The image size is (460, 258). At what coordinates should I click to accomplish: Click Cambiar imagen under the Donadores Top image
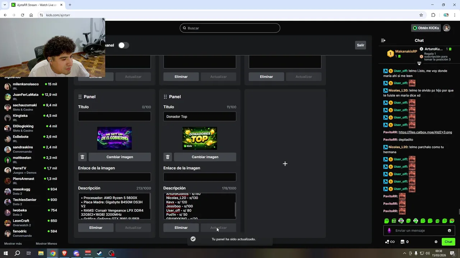point(205,157)
